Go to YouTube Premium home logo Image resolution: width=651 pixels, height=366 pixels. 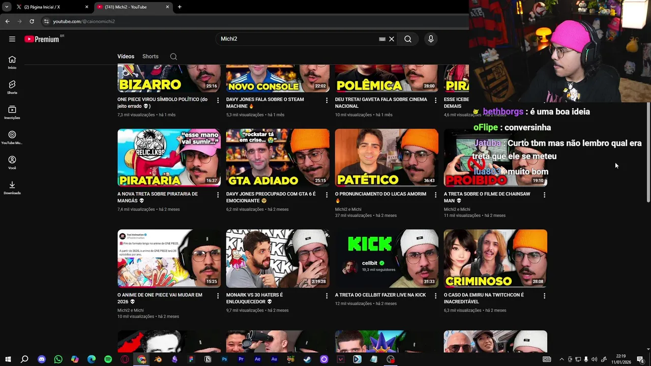pyautogui.click(x=42, y=39)
